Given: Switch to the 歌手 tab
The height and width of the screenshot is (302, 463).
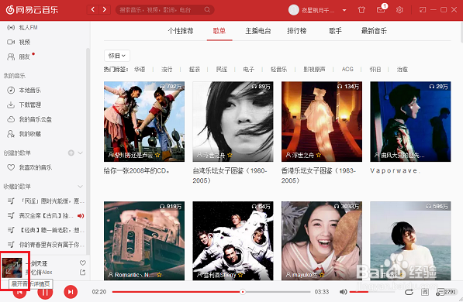Looking at the screenshot, I should (336, 31).
